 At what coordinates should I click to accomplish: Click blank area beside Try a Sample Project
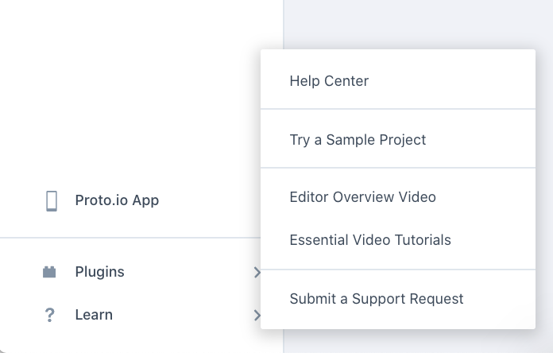click(480, 140)
